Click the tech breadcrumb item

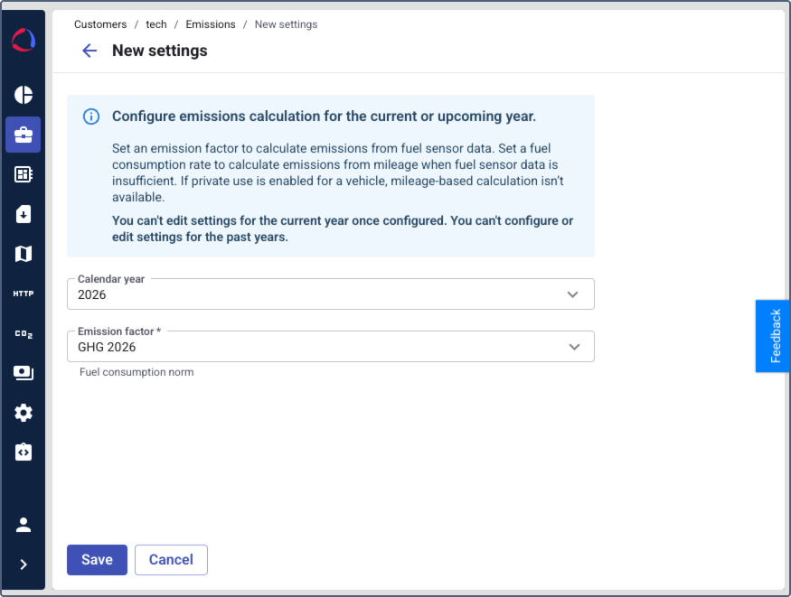click(156, 24)
